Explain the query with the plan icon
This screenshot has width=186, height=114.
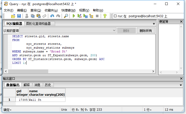pos(91,16)
